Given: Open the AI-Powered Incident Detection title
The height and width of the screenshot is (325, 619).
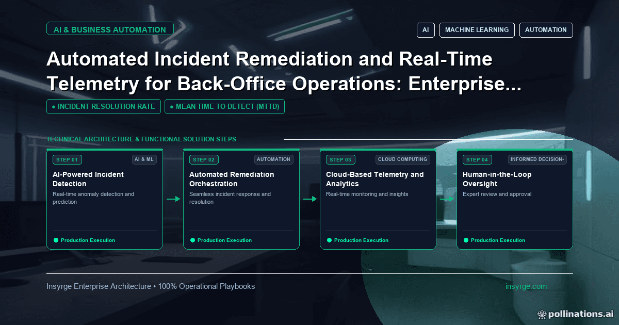Looking at the screenshot, I should tap(88, 179).
